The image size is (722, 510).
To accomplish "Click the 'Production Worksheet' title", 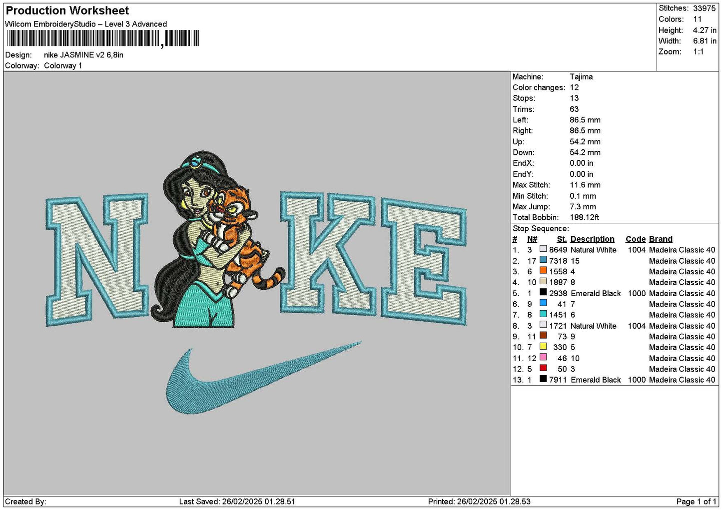I will (67, 10).
